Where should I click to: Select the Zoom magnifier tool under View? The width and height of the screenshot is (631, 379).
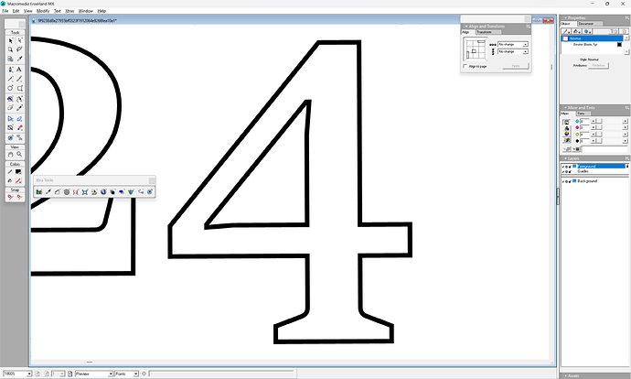pos(19,155)
